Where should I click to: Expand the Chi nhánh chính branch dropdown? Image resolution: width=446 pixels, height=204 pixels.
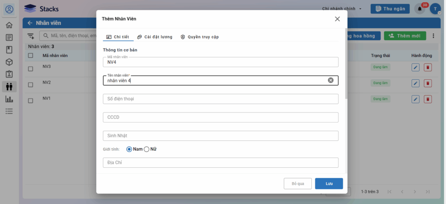coord(342,9)
